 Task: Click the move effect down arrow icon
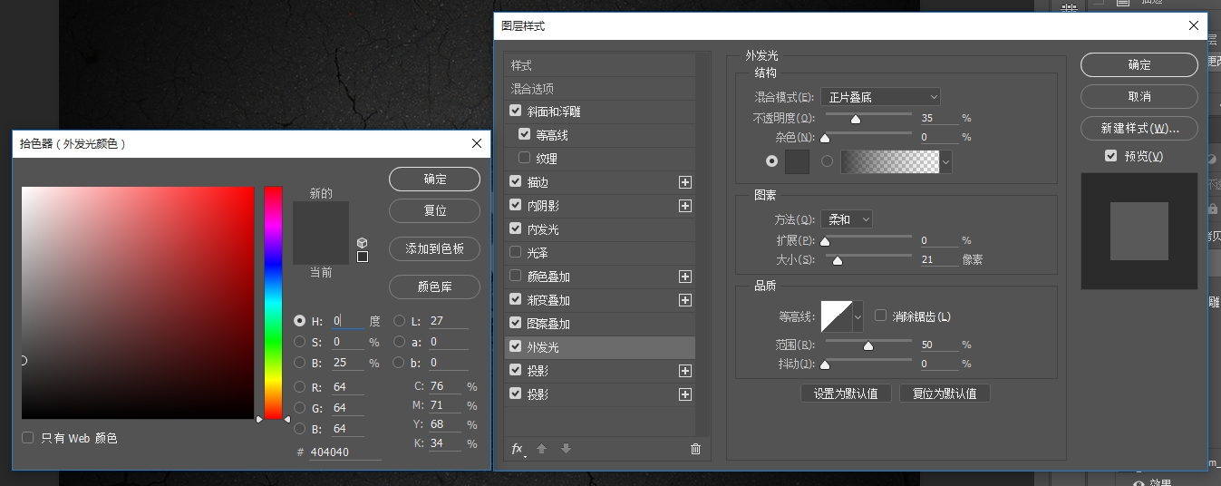tap(566, 449)
